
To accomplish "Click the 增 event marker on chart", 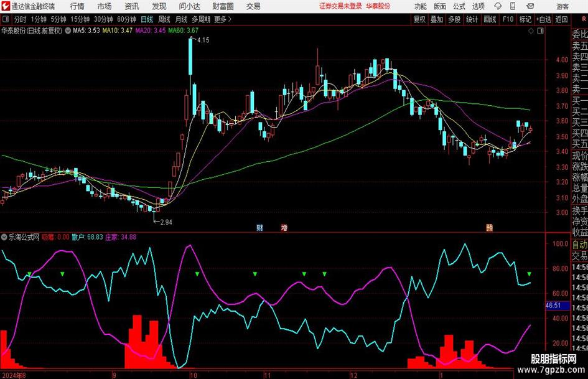I will (x=284, y=227).
